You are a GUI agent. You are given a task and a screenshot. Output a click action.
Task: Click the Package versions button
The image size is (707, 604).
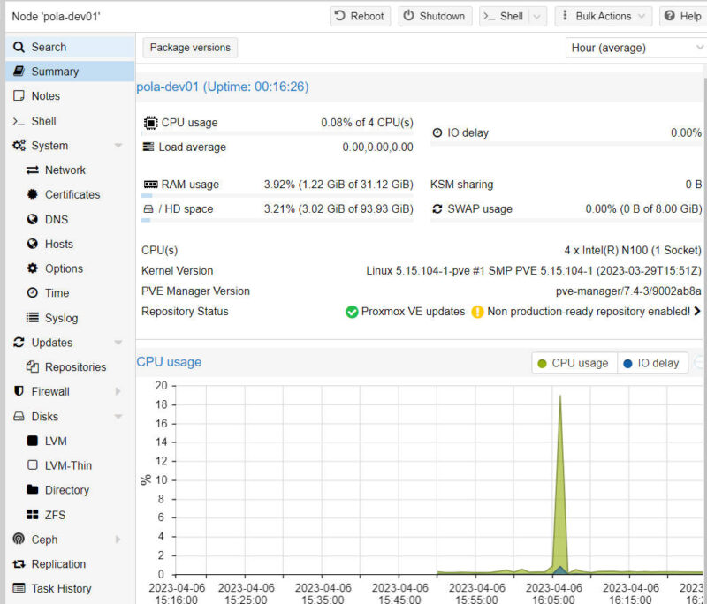190,48
